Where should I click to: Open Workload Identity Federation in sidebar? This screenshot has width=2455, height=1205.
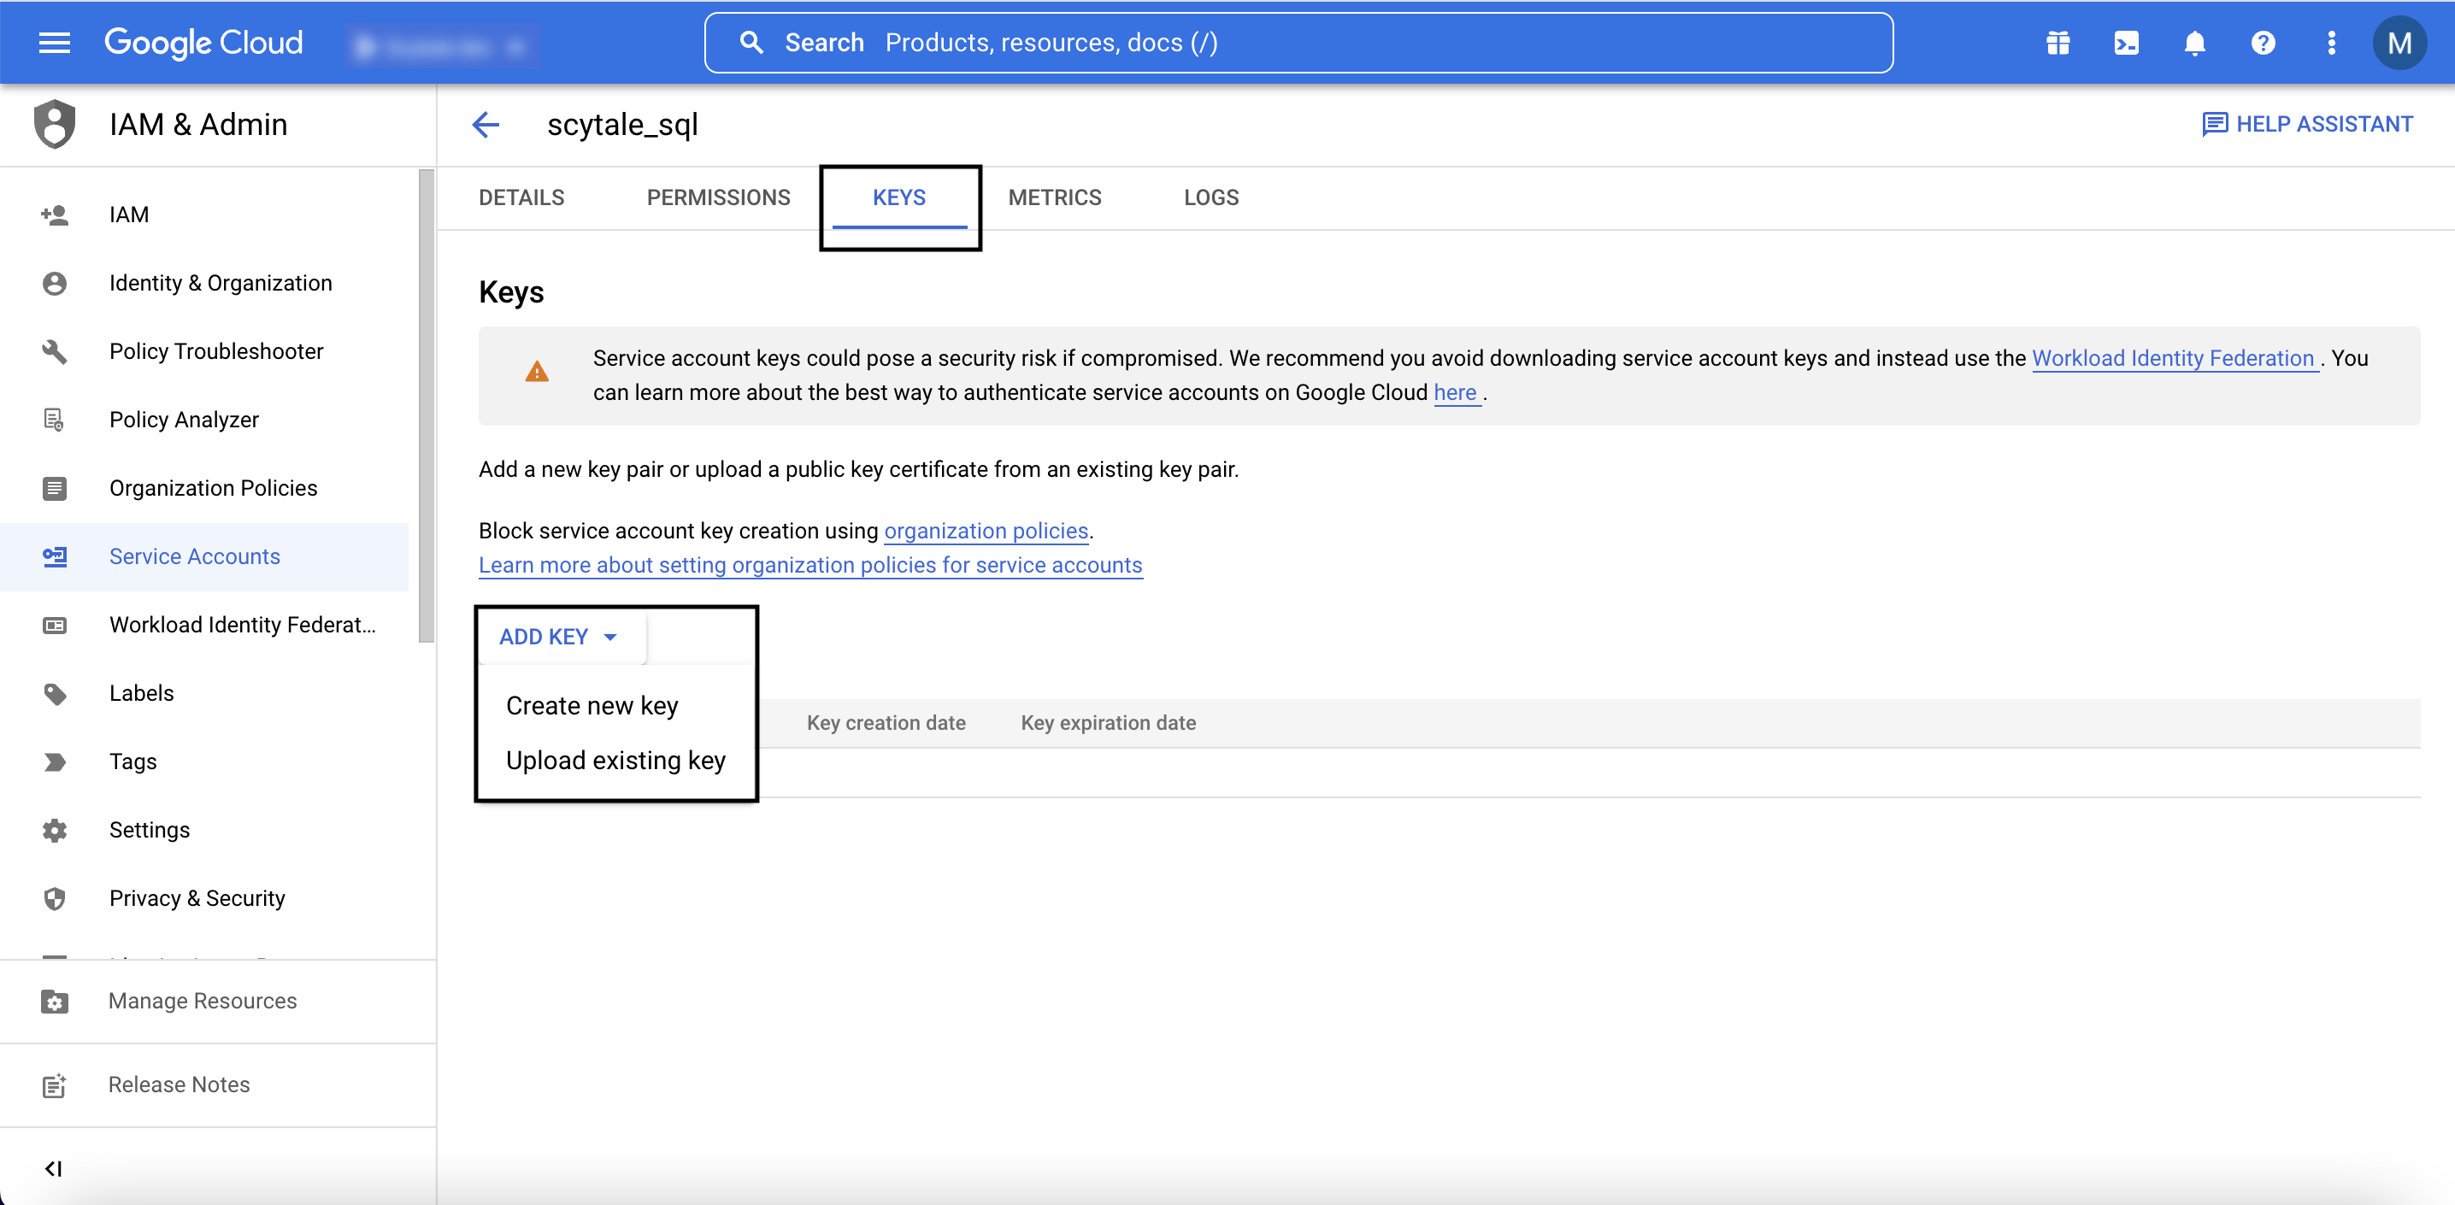(x=204, y=625)
